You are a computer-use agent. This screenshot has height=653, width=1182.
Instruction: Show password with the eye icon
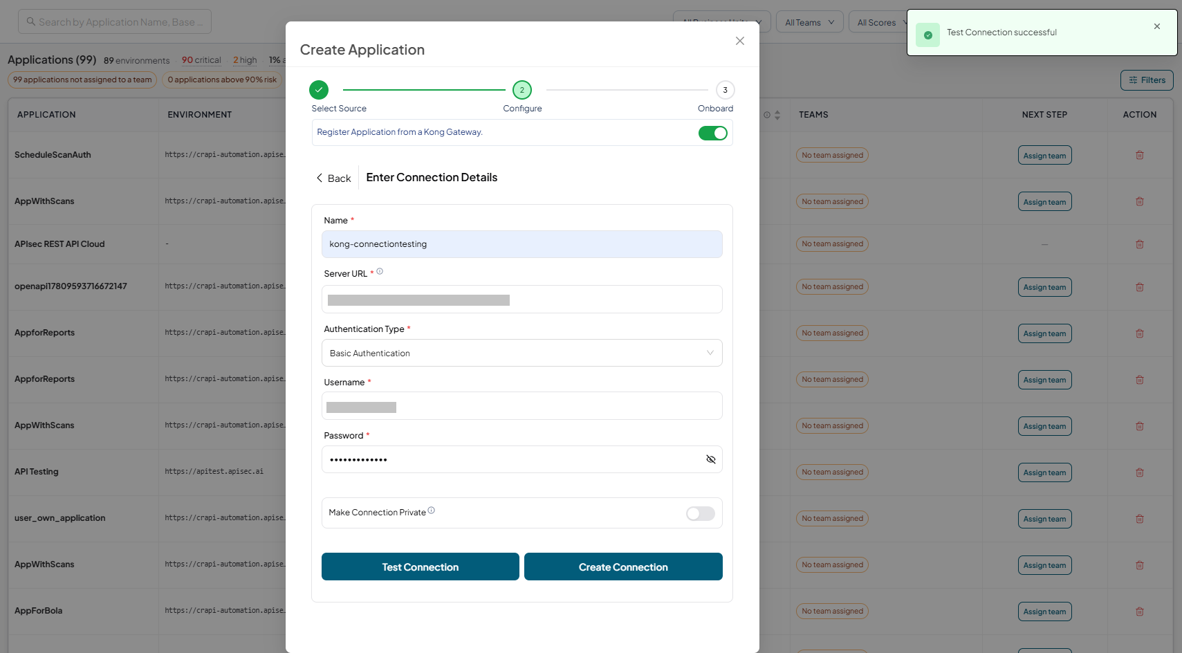tap(710, 459)
